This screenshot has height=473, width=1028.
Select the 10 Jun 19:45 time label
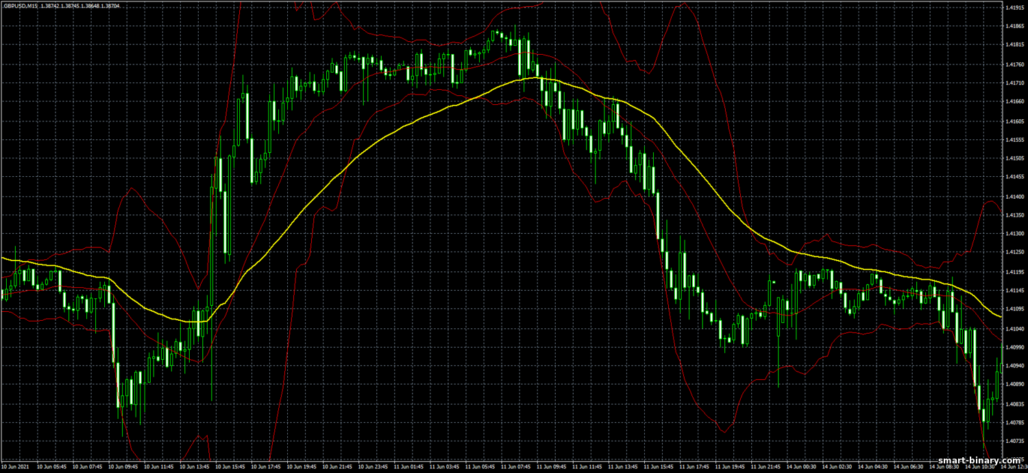(x=302, y=467)
